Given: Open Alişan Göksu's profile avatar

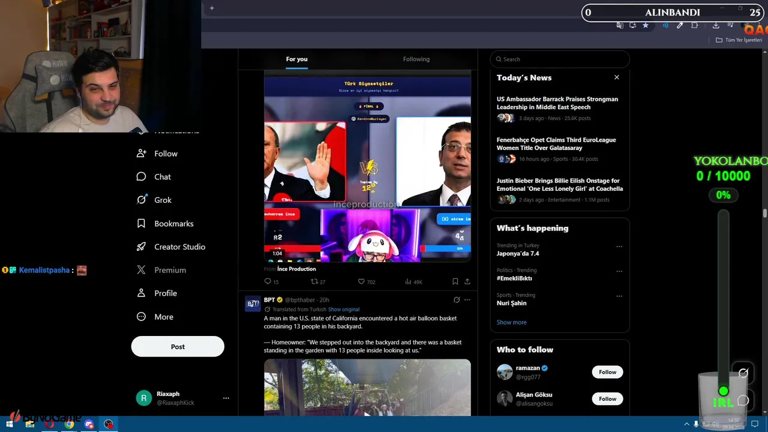Looking at the screenshot, I should (505, 398).
